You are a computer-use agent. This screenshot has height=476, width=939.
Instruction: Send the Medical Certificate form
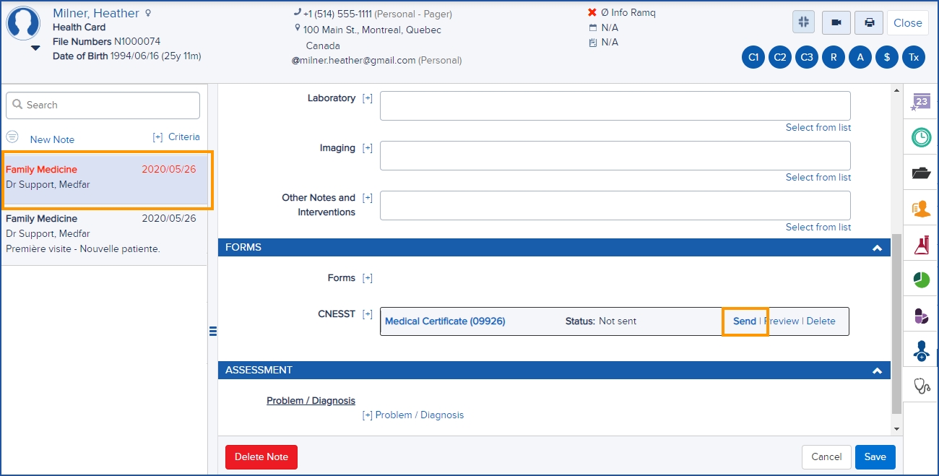point(745,321)
